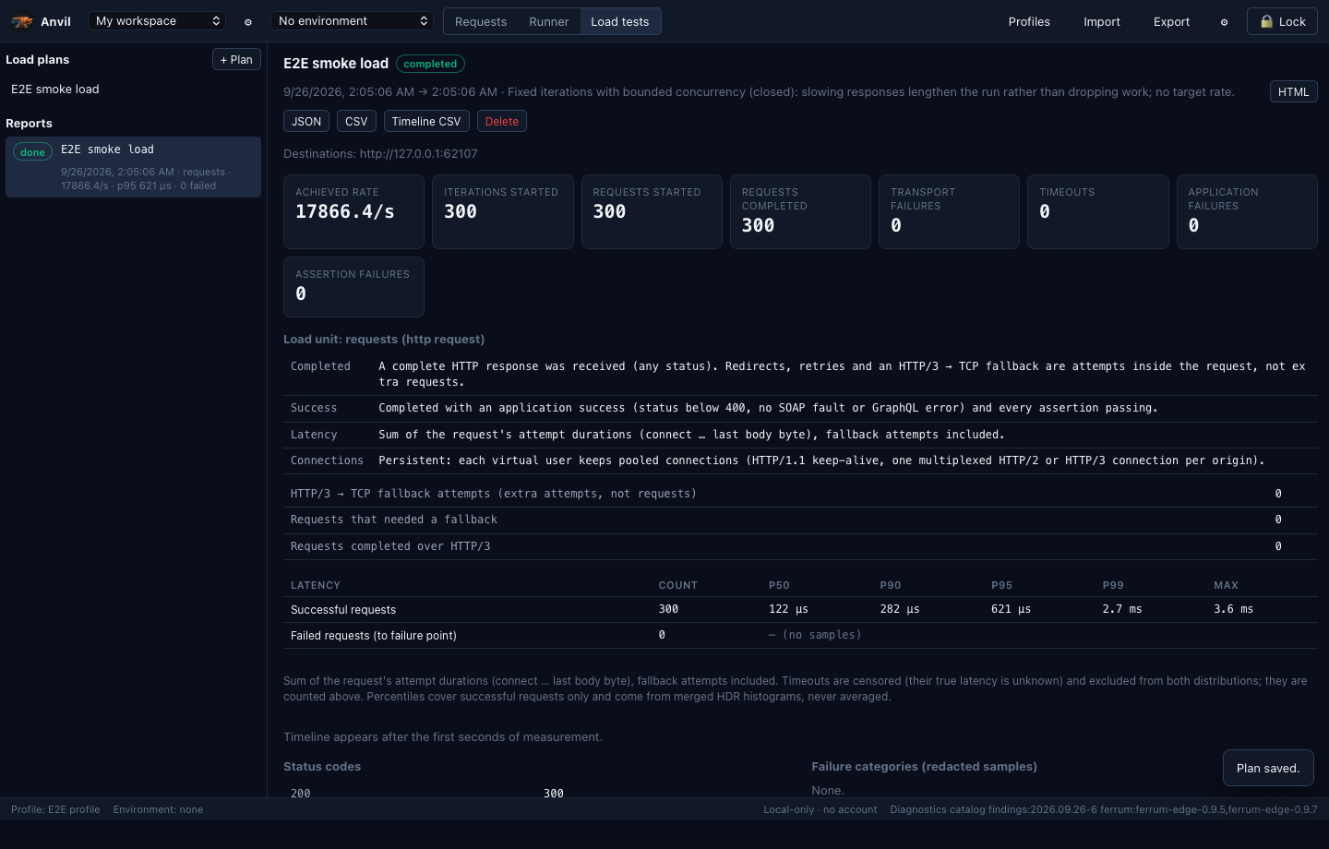Open the Profiles menu
The image size is (1329, 849).
[1029, 21]
